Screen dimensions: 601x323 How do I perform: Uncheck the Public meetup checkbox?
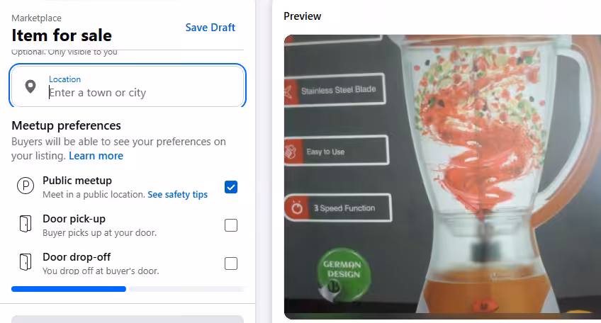click(x=231, y=187)
